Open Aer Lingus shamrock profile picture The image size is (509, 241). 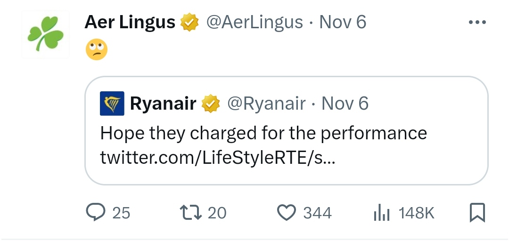tap(45, 34)
